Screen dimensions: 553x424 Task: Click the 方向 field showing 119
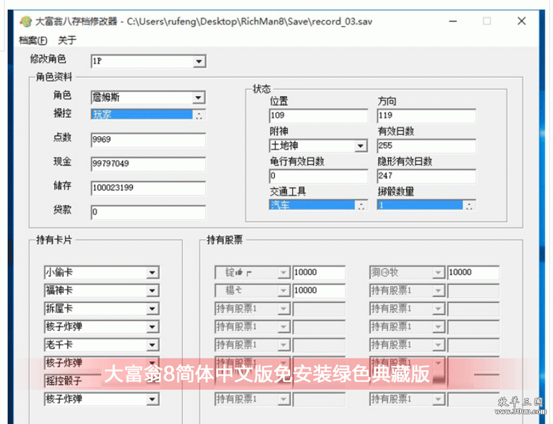click(x=426, y=116)
